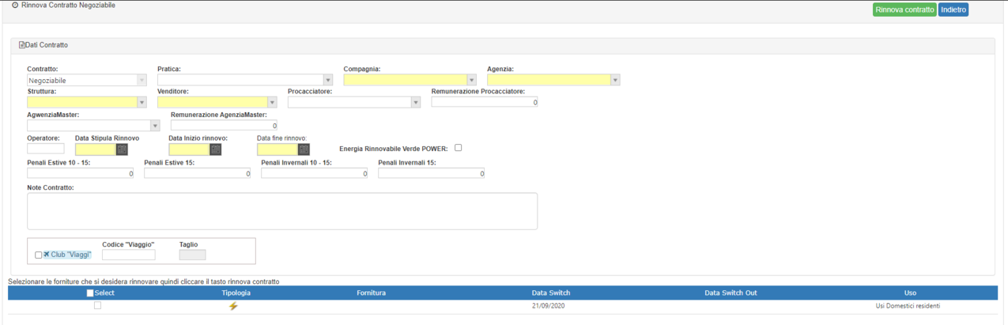
Task: Open calendar for Data Stipula Rinnovo
Action: pyautogui.click(x=122, y=149)
